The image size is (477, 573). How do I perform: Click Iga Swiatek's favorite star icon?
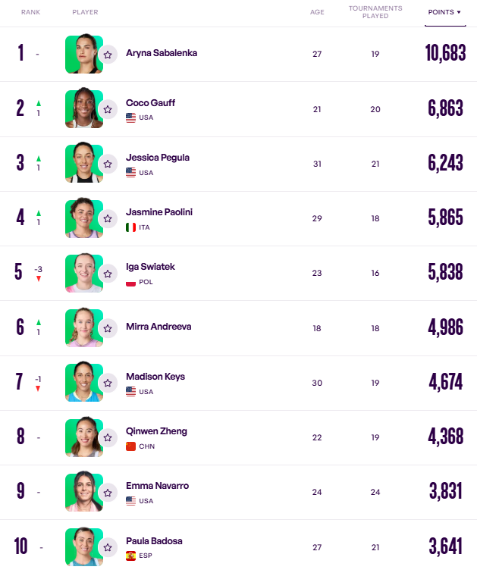click(x=108, y=274)
